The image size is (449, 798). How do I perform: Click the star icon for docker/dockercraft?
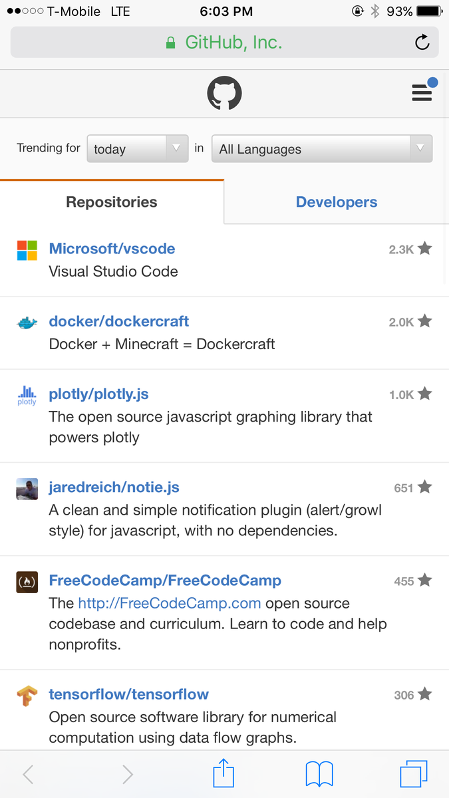425,321
